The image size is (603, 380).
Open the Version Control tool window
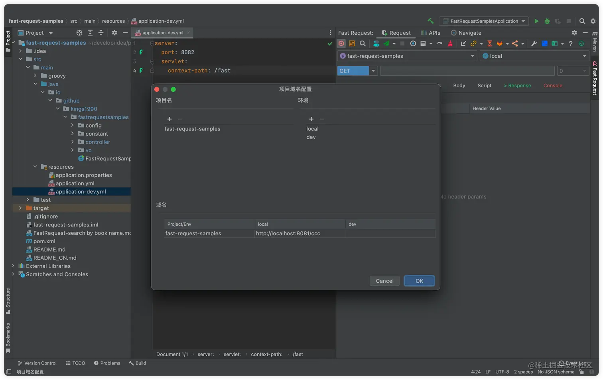click(x=37, y=363)
